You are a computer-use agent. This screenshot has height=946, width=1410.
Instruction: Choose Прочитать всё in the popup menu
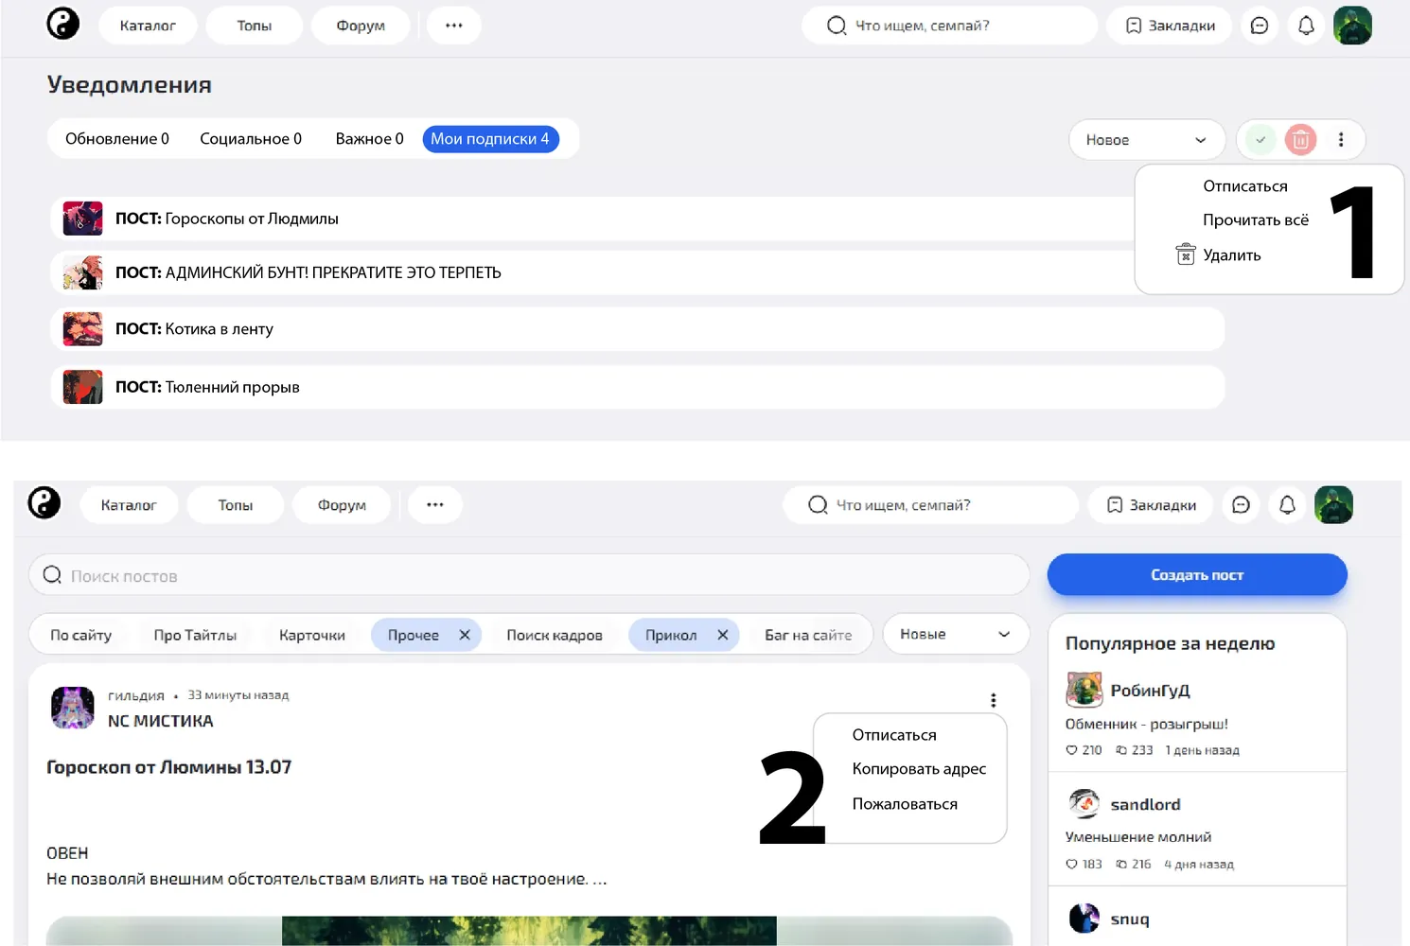pos(1255,220)
